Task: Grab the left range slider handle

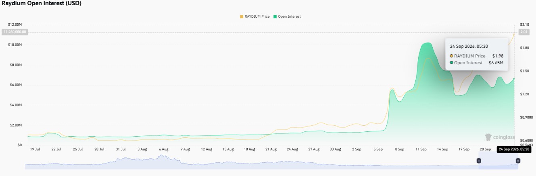Action: [479, 161]
